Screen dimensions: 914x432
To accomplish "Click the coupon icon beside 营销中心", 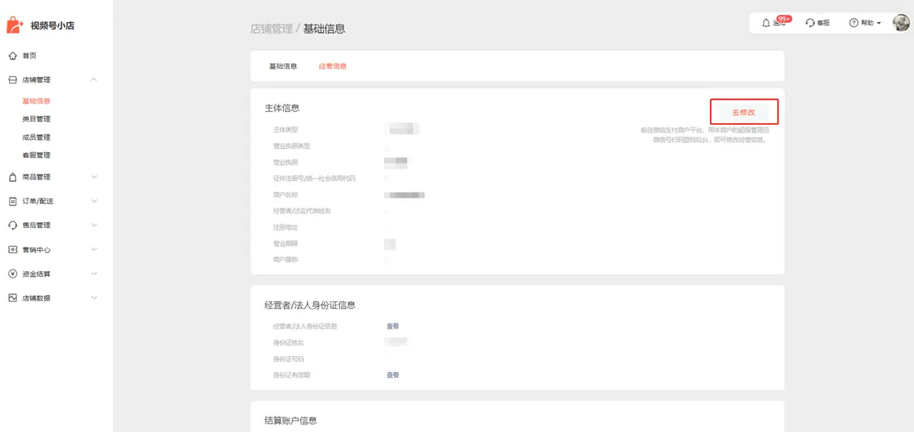I will pos(12,249).
